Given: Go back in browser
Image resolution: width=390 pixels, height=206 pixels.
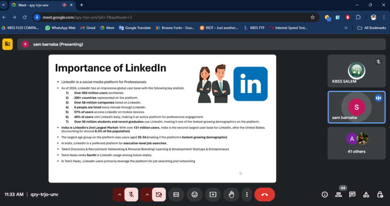Looking at the screenshot, I should [x=4, y=18].
